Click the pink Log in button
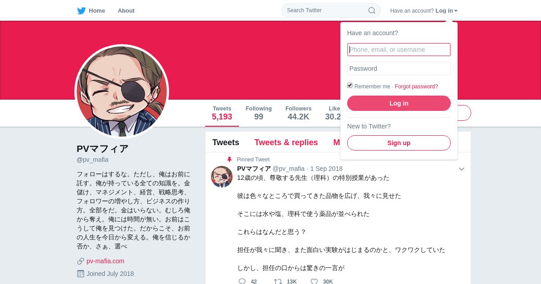541x284 pixels. [399, 103]
